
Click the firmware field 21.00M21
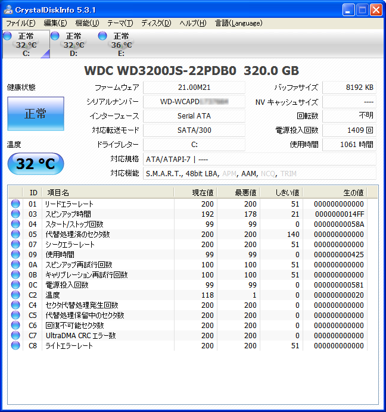(194, 88)
